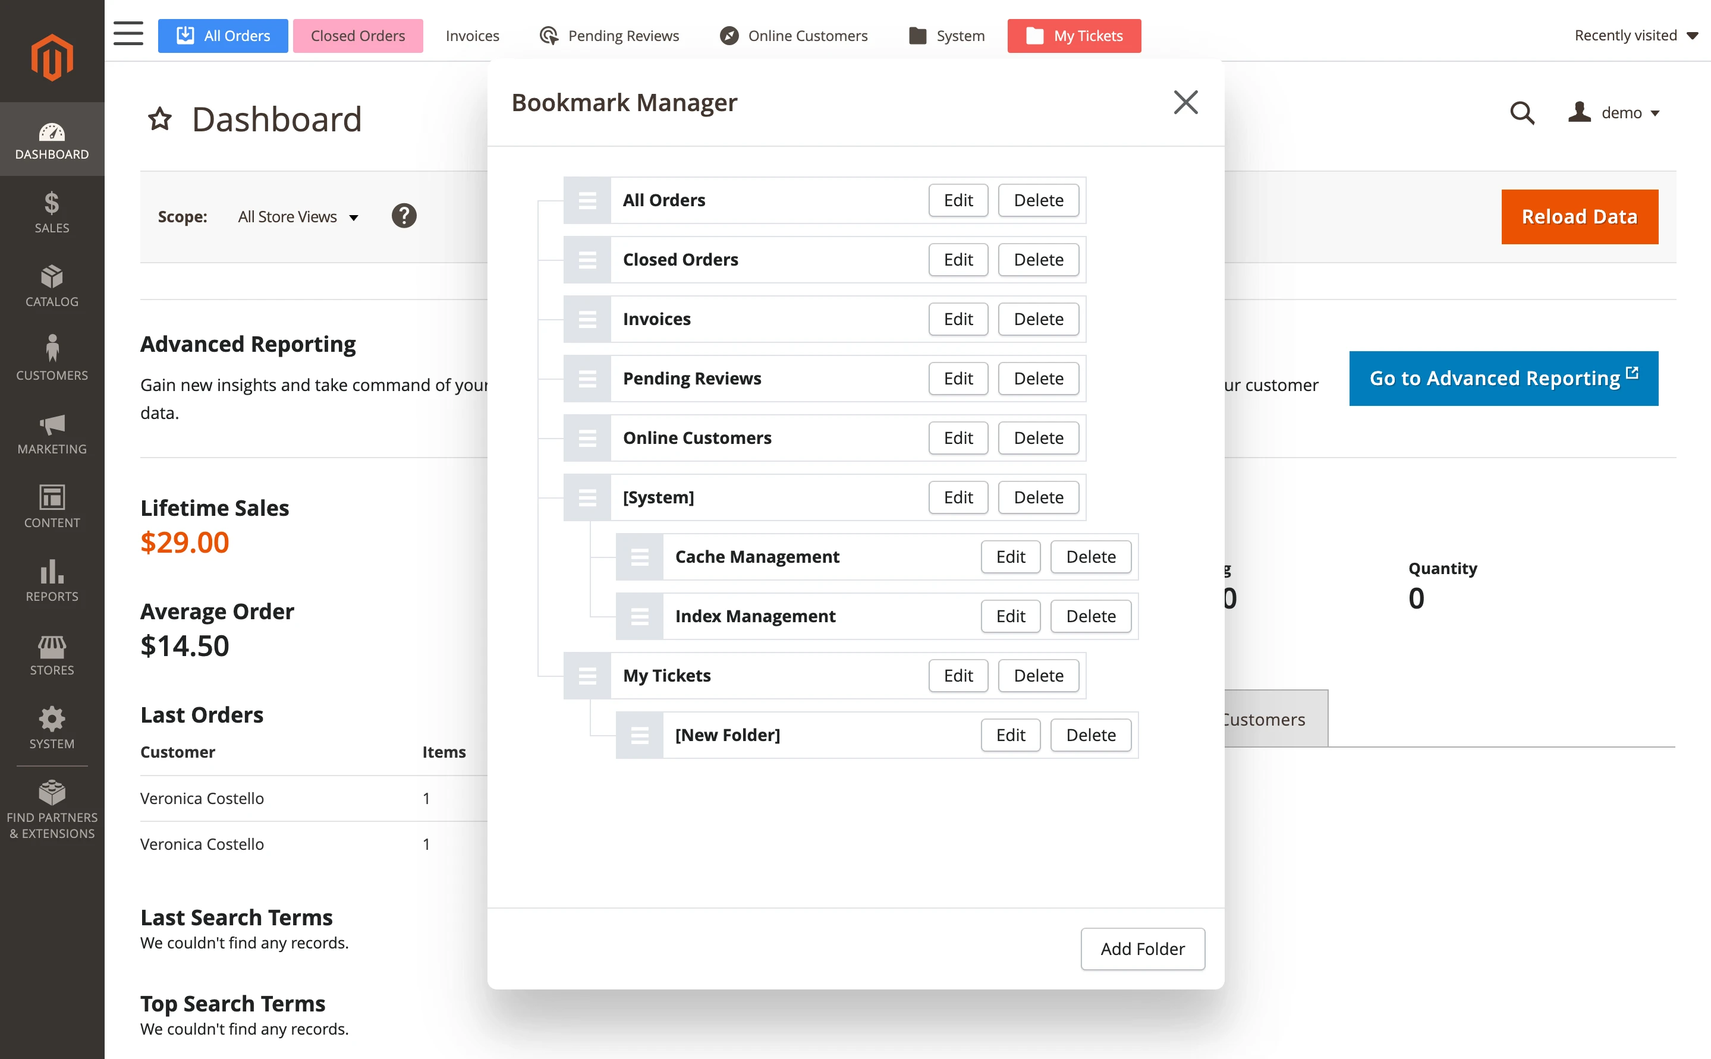
Task: Click the Reload Data button
Action: [1579, 216]
